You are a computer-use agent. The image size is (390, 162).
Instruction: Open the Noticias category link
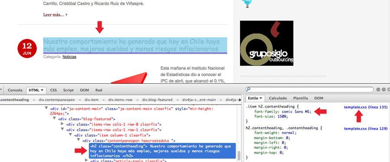coord(69,57)
